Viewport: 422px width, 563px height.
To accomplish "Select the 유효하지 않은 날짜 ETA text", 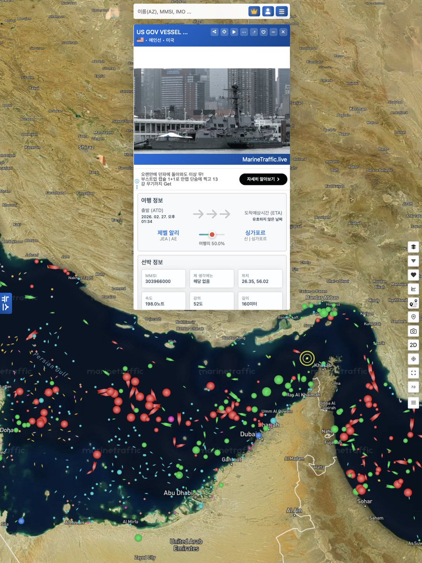I will pos(268,219).
